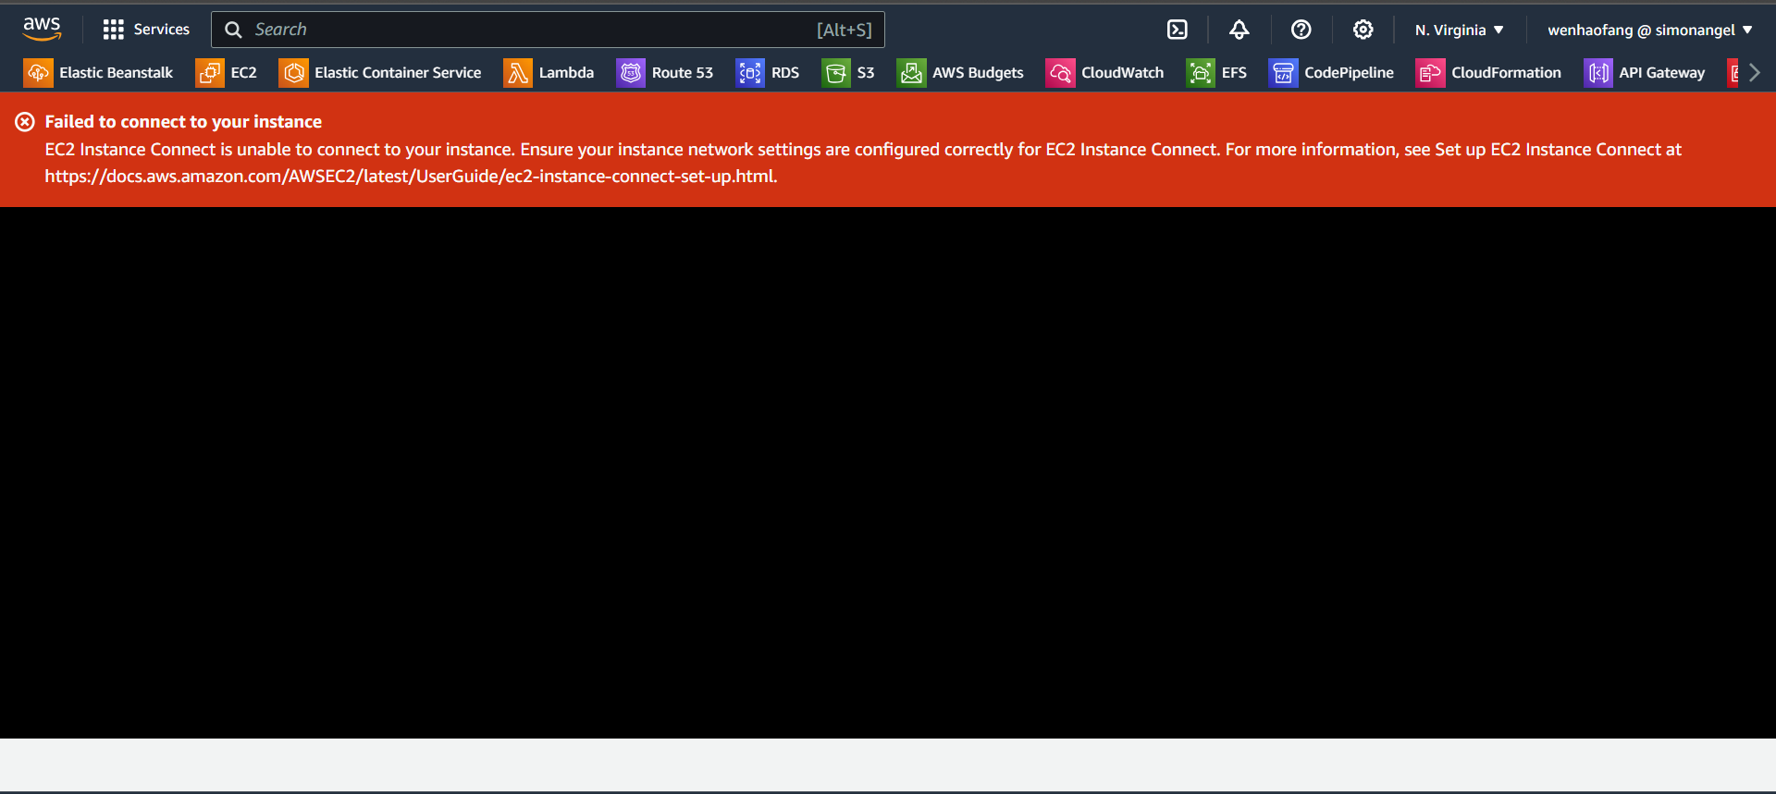Click the 'Failed to connect to your instance' heading

(183, 121)
